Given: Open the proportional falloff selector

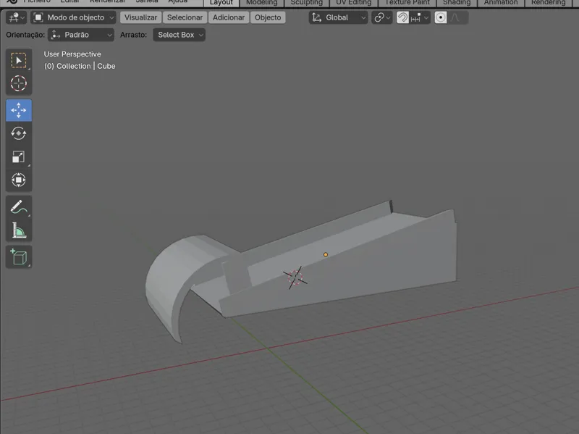Looking at the screenshot, I should [457, 17].
